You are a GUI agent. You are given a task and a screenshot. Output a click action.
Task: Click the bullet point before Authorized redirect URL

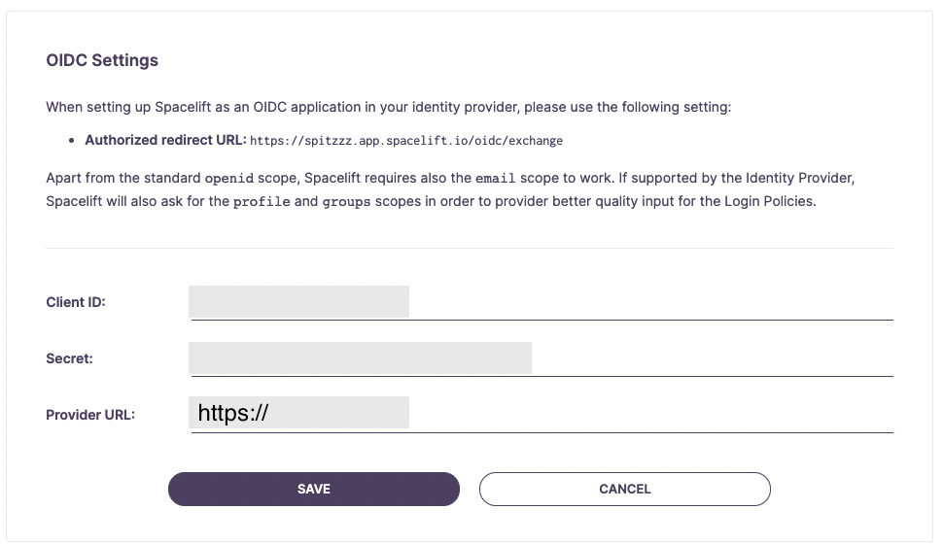click(x=72, y=141)
